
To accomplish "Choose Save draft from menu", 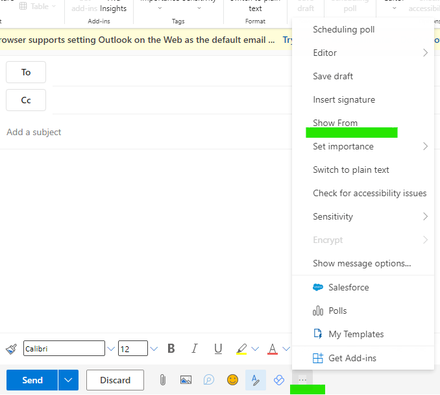I will [363, 76].
